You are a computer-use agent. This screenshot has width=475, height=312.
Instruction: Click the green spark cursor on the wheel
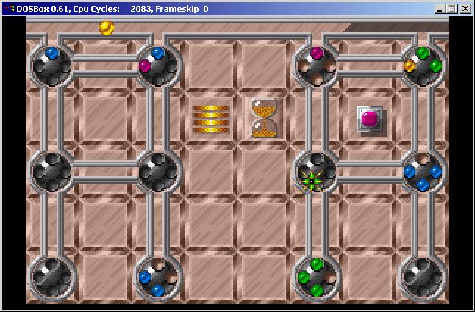[312, 181]
